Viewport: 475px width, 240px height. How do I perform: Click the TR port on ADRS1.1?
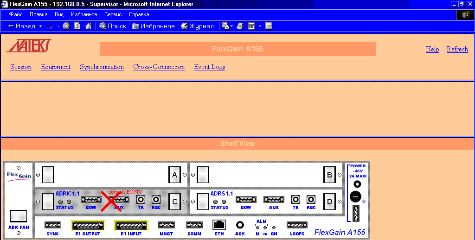(x=295, y=199)
